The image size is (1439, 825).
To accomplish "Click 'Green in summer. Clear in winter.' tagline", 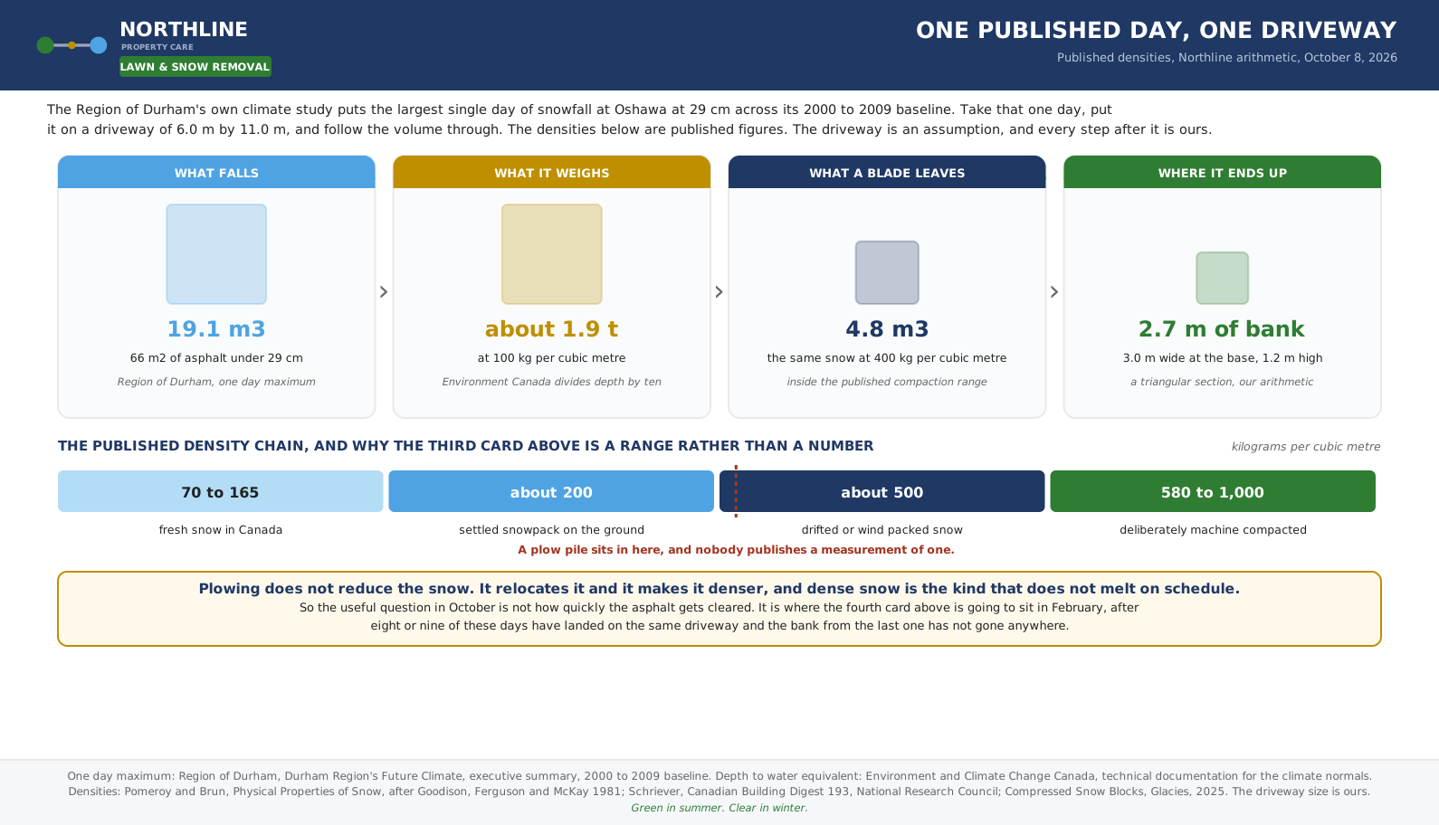I will [719, 808].
